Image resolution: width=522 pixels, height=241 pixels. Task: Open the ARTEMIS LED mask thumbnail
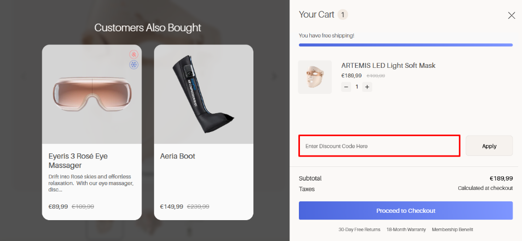tap(315, 77)
